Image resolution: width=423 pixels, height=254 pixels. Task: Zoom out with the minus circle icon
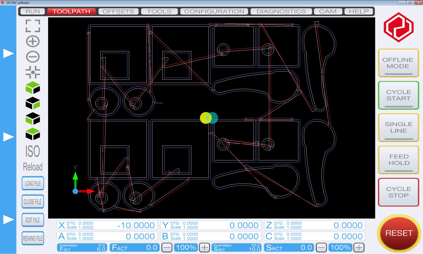(33, 57)
